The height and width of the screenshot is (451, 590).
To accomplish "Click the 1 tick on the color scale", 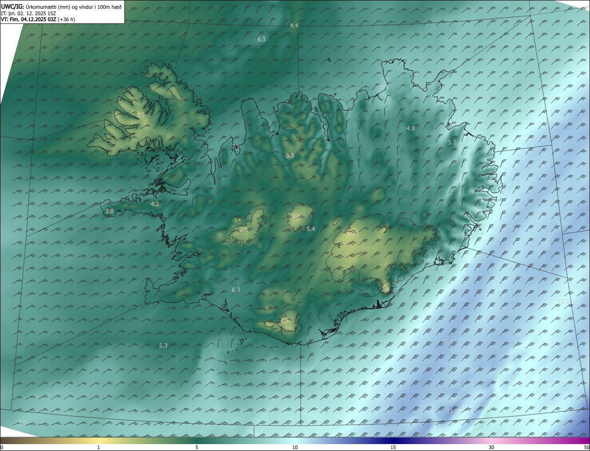I will tap(99, 447).
